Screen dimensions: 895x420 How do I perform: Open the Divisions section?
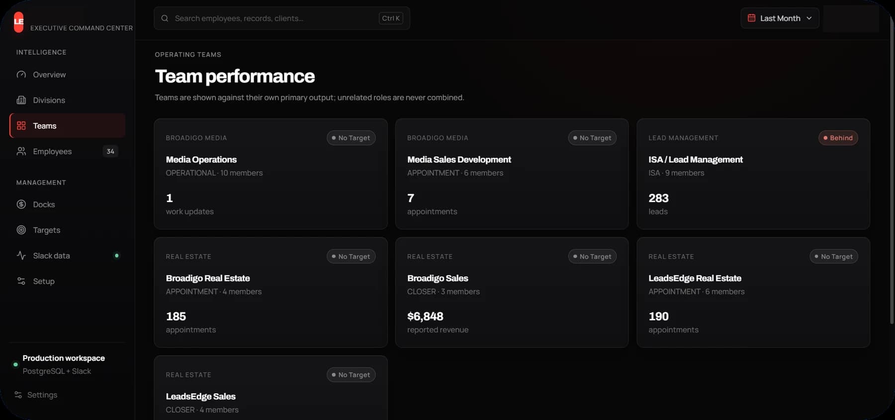67,100
